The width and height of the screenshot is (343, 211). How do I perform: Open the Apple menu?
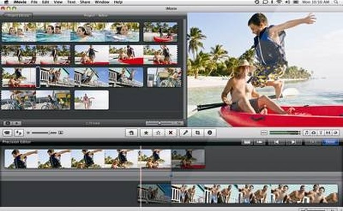[6, 2]
